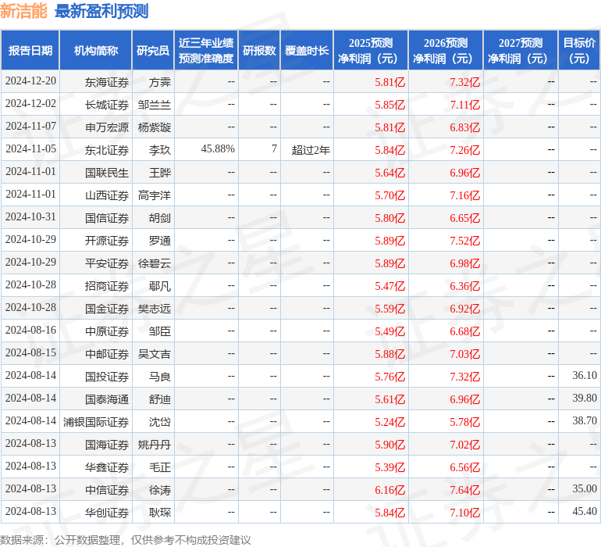Image resolution: width=601 pixels, height=547 pixels.
Task: Click the 2027预测净利润 column header
Action: (521, 50)
